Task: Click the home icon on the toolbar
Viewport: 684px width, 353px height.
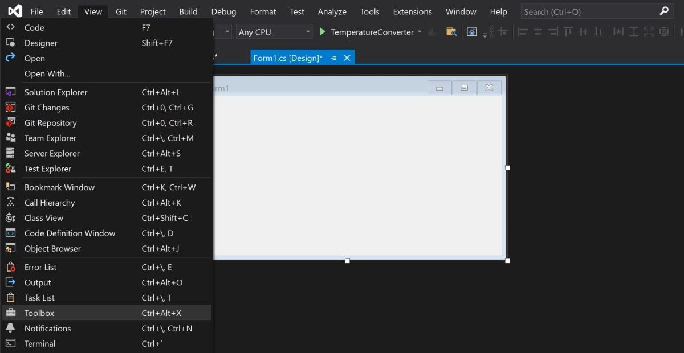Action: [472, 32]
